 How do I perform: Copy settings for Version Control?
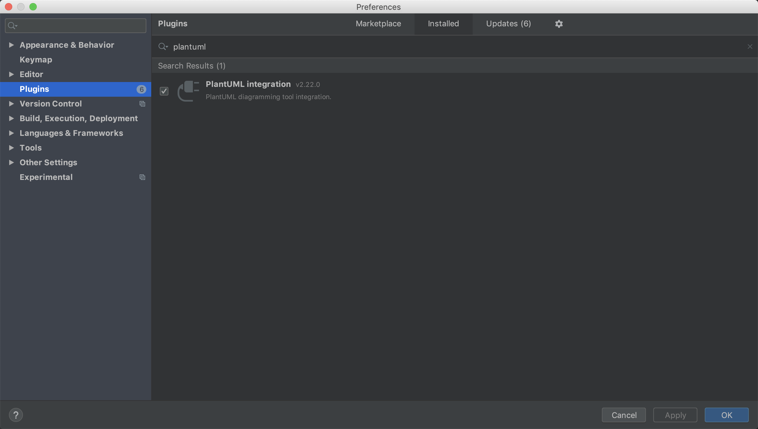tap(142, 104)
